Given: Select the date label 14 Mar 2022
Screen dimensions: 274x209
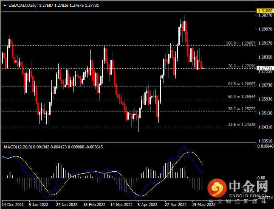Looking at the screenshot, I should click(121, 204).
